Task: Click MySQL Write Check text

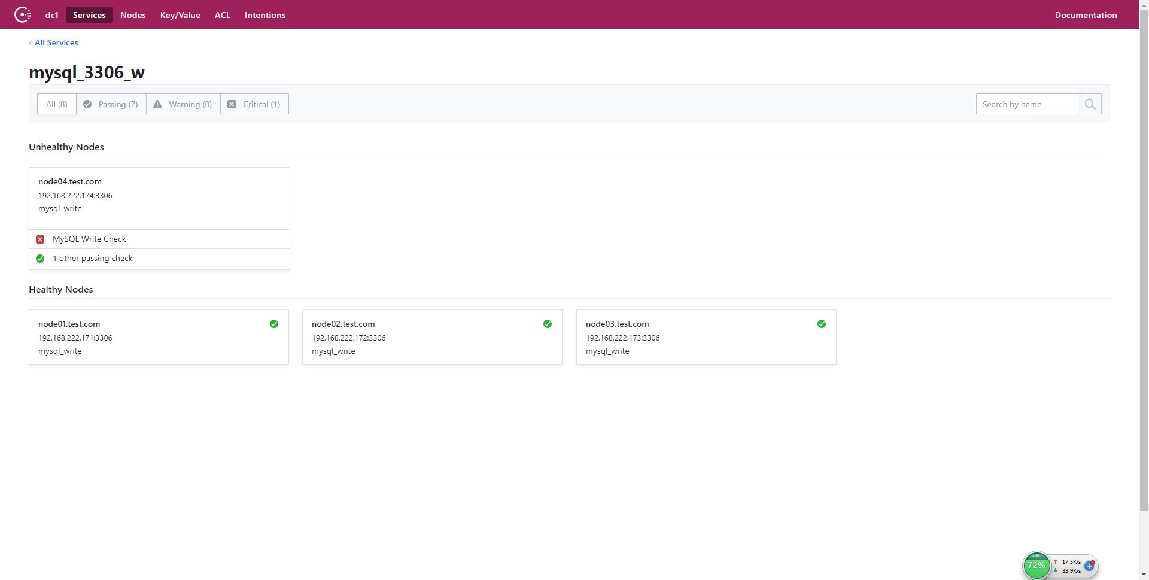Action: pyautogui.click(x=89, y=239)
